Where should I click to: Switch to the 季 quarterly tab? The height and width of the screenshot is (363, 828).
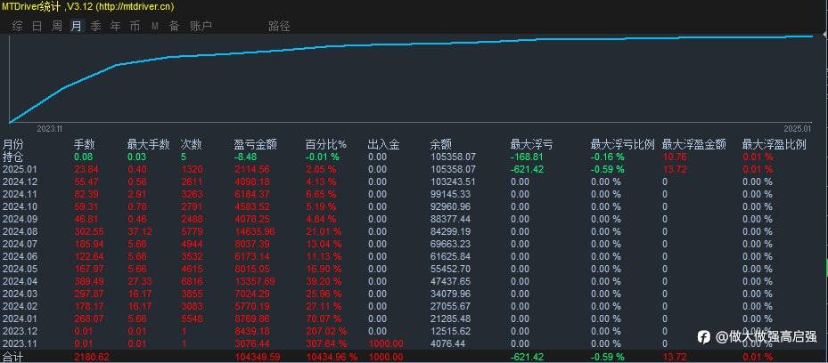click(95, 26)
